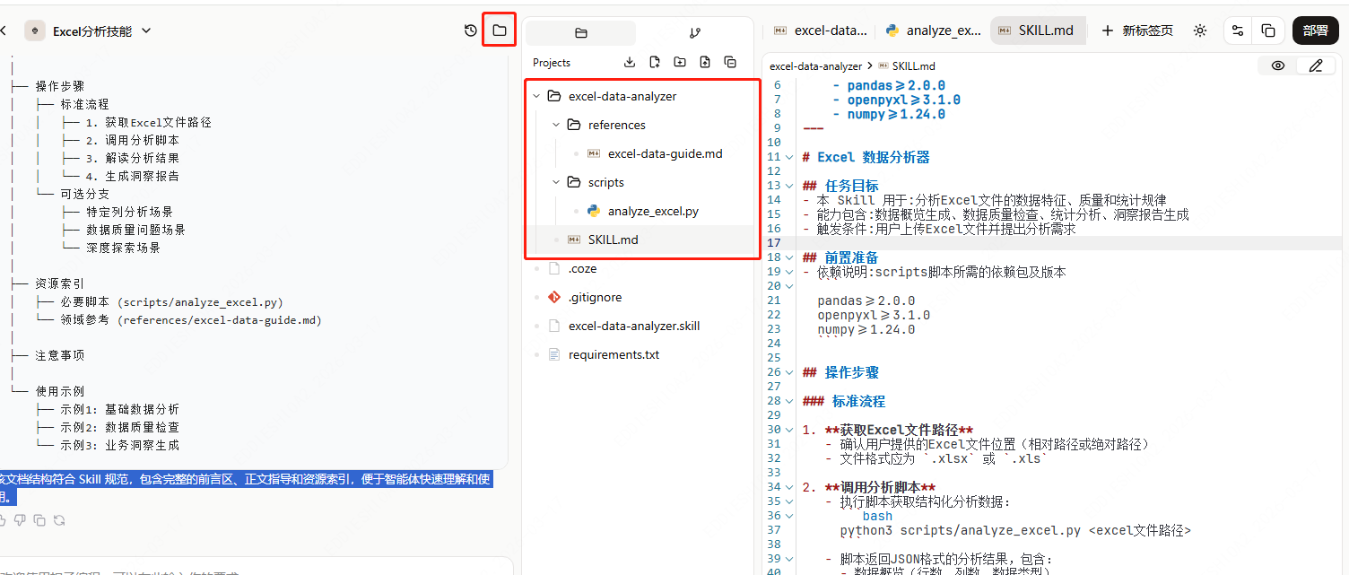1349x575 pixels.
Task: Switch to the files view tab icon
Action: click(580, 33)
